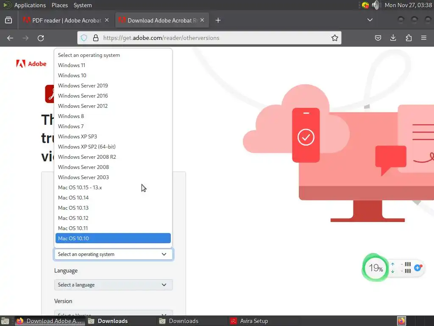The height and width of the screenshot is (326, 434).
Task: Switch to Download Adobe taskbar window
Action: 49,321
